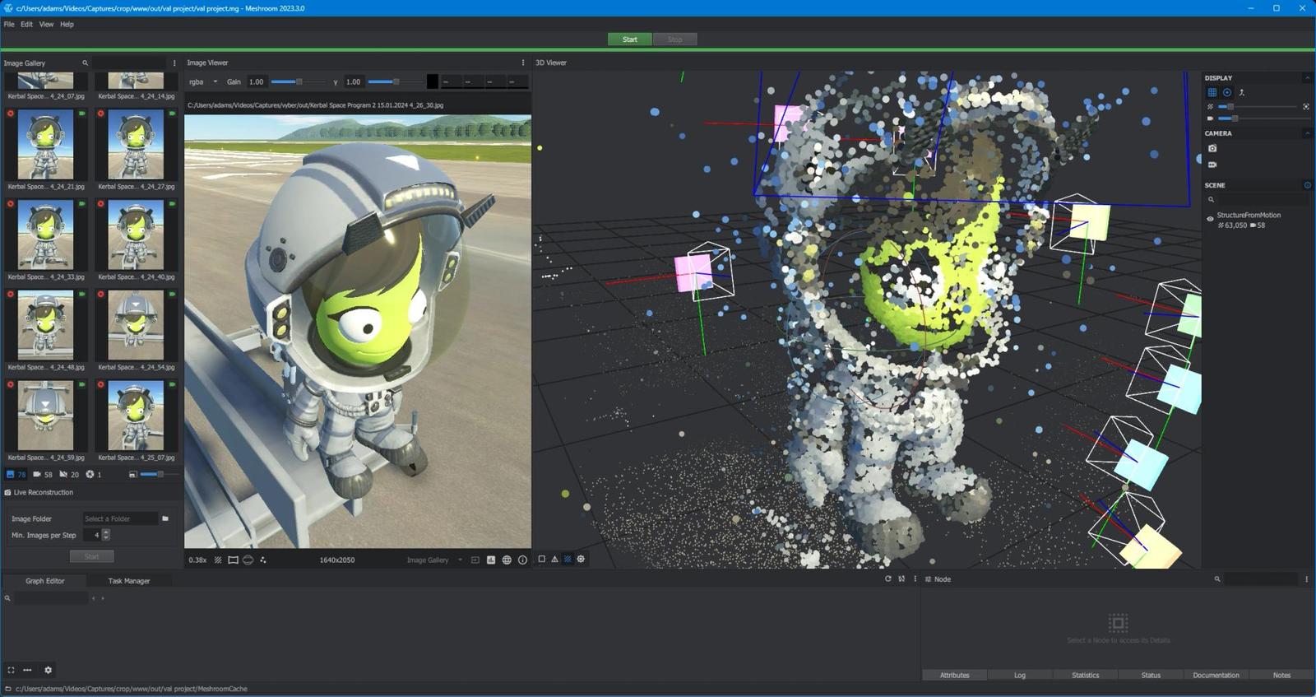Image resolution: width=1316 pixels, height=697 pixels.
Task: Click the gamma value field
Action: (354, 81)
